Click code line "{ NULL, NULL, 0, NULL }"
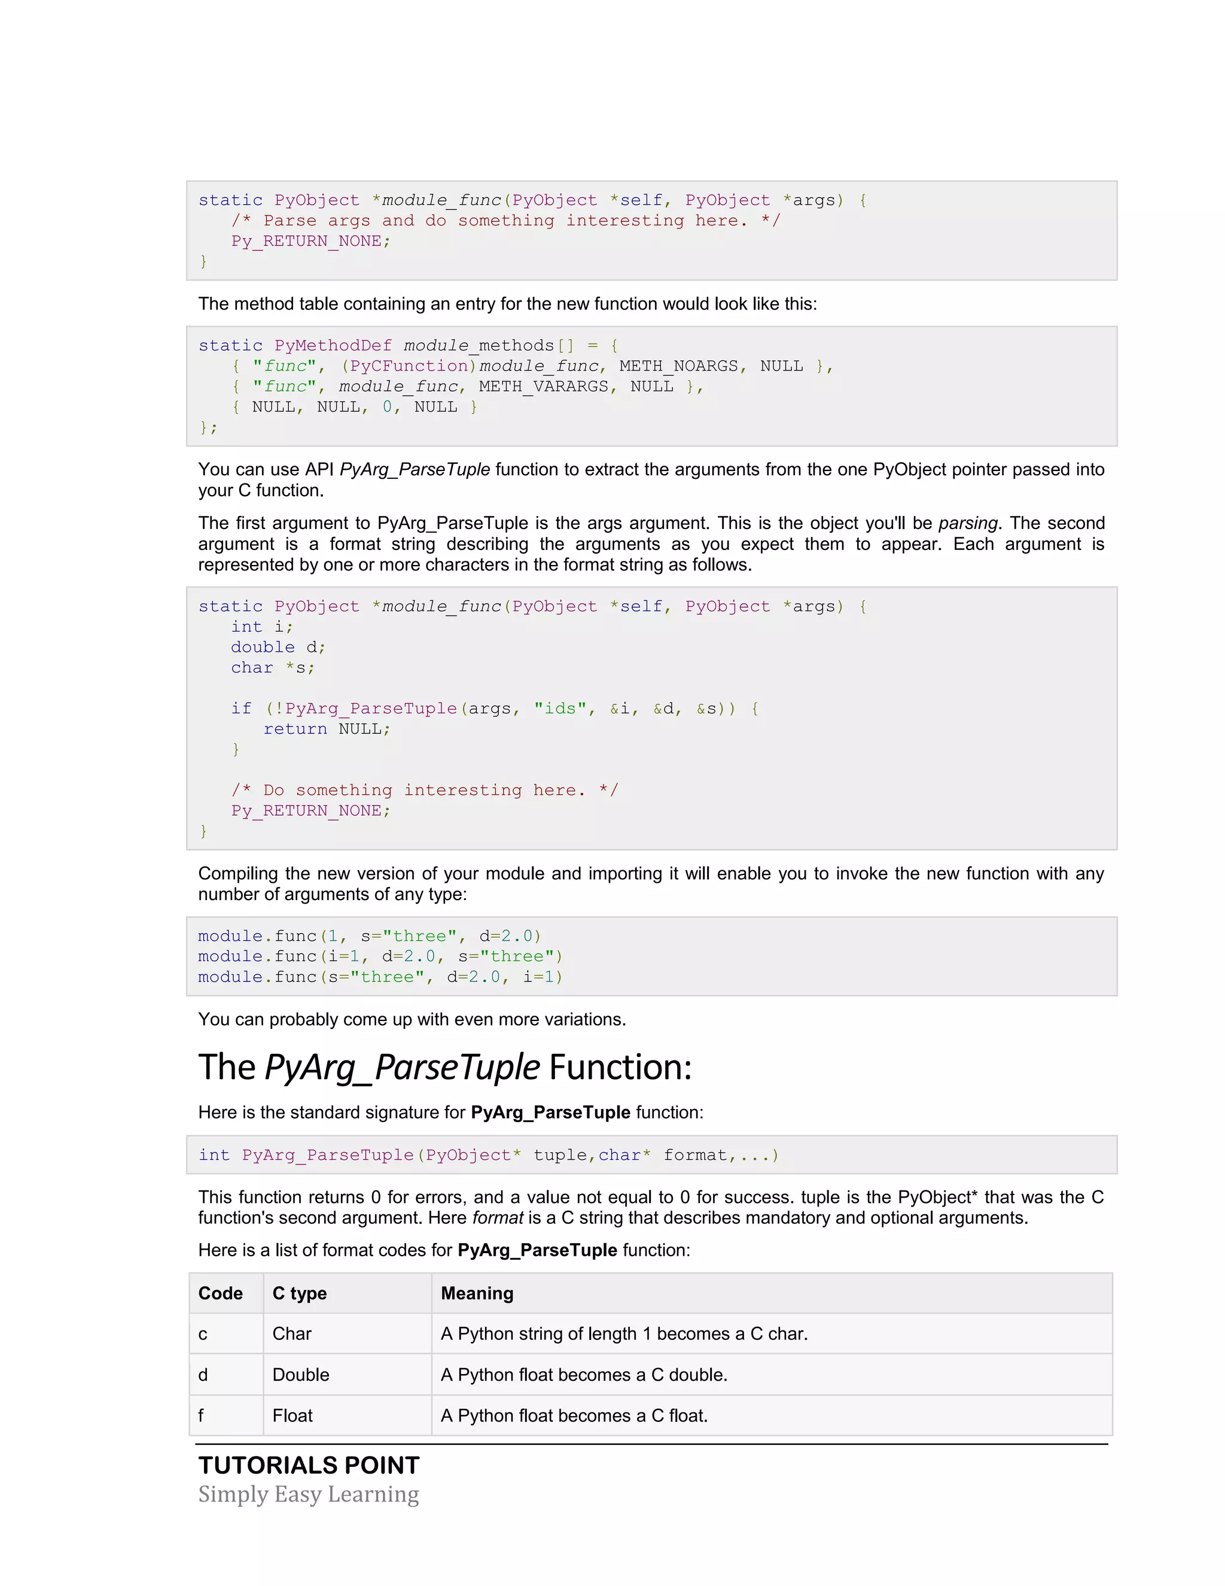Viewport: 1225px width, 1586px height. 354,406
